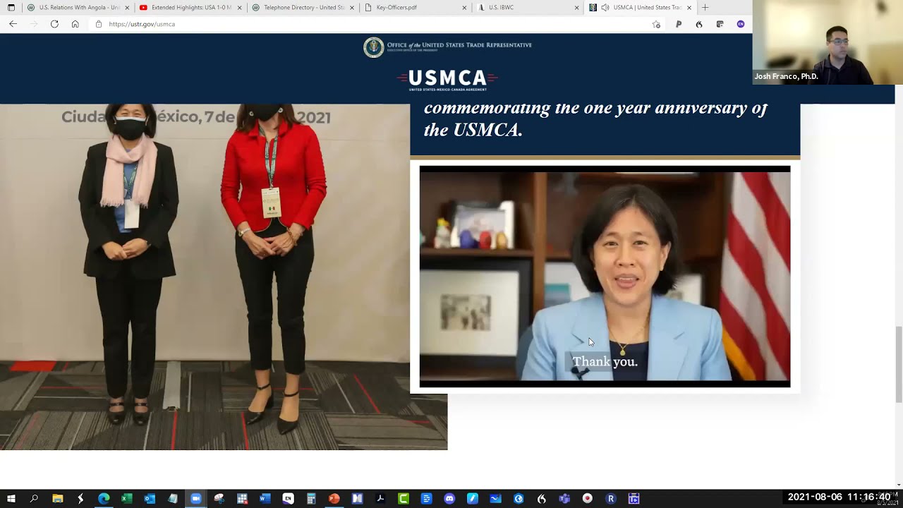
Task: Open Discord from the taskbar
Action: (x=449, y=499)
